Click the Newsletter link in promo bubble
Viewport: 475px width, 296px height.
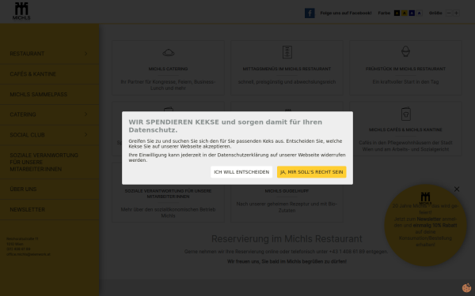coord(428,219)
